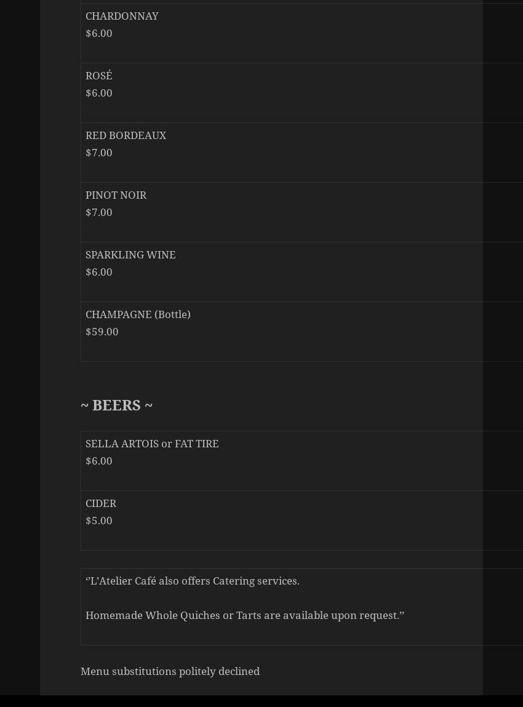Click the $5.00 Cider price
The width and height of the screenshot is (523, 707).
[99, 521]
